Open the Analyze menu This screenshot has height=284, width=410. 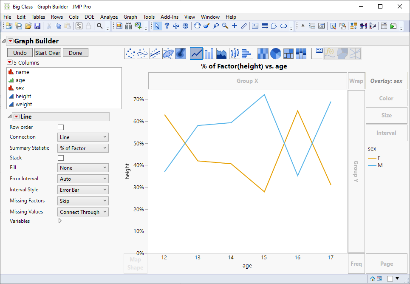[x=108, y=17]
